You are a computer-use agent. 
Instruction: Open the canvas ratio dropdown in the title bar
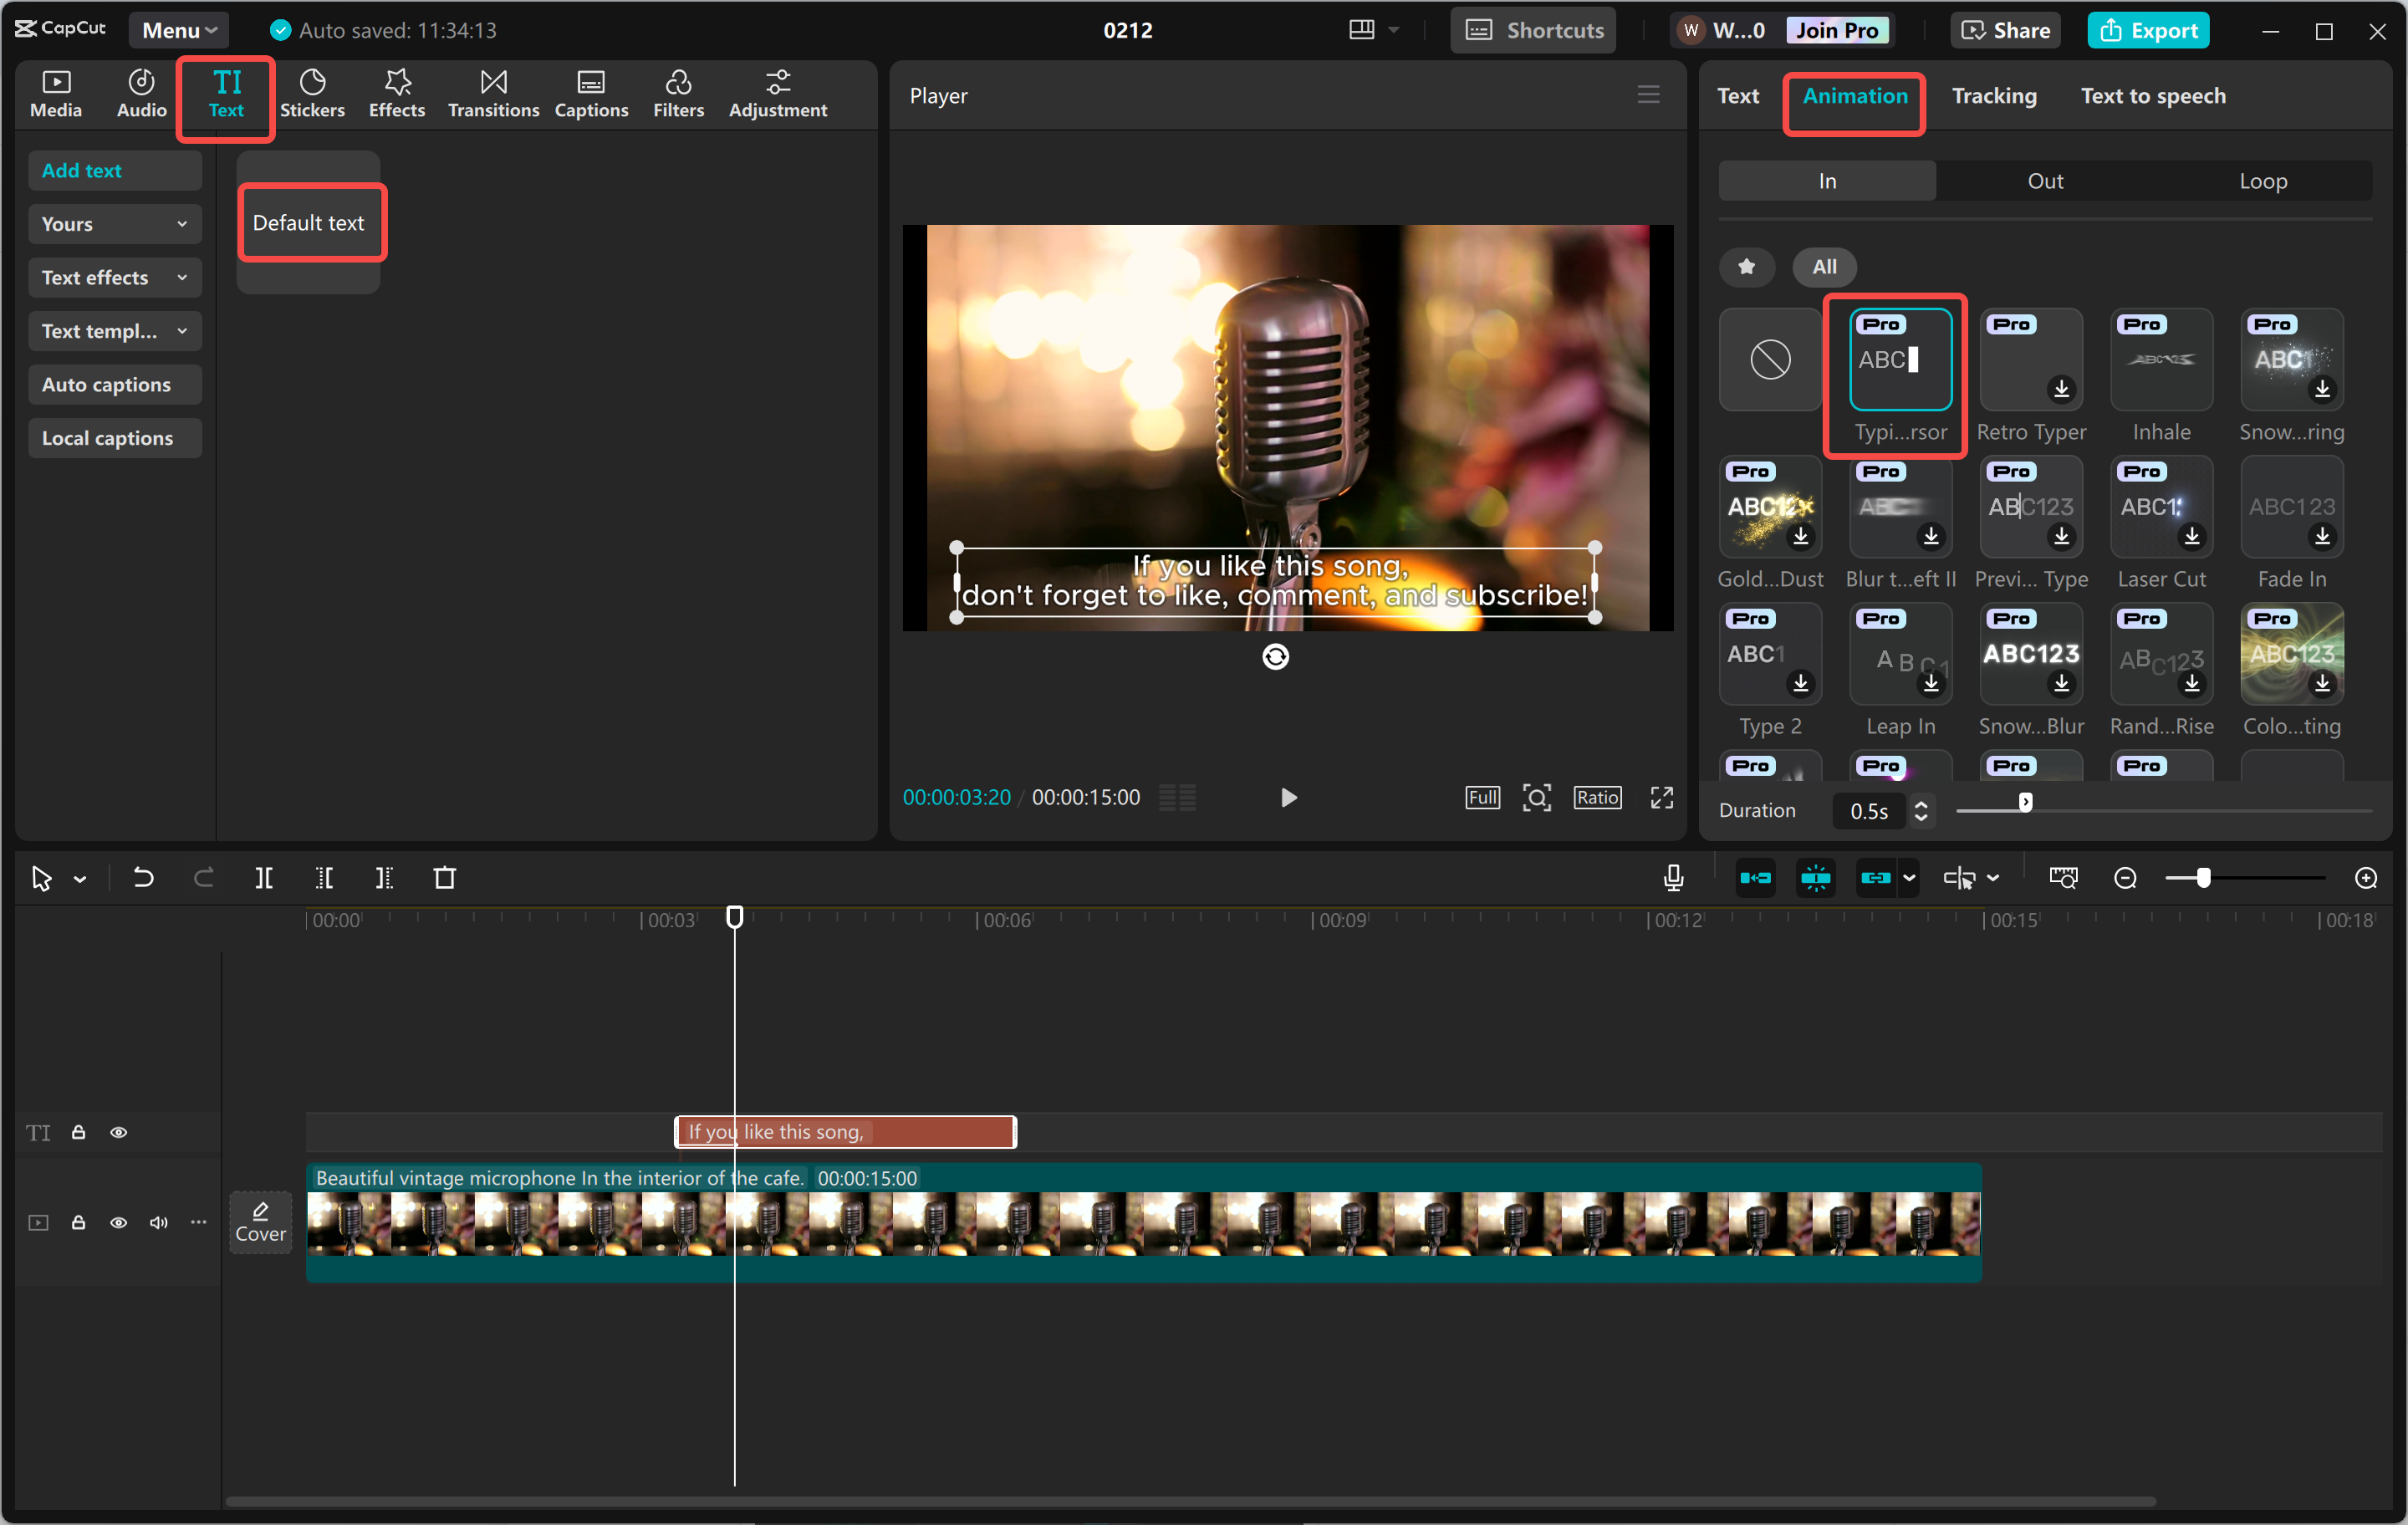(x=1372, y=29)
